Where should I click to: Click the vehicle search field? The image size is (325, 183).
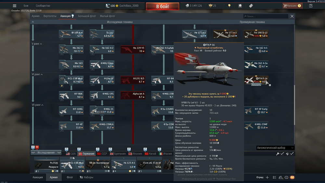pos(266,16)
